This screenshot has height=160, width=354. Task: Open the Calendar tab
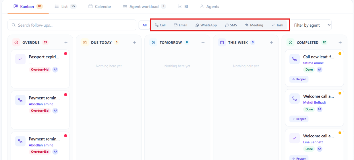click(100, 6)
